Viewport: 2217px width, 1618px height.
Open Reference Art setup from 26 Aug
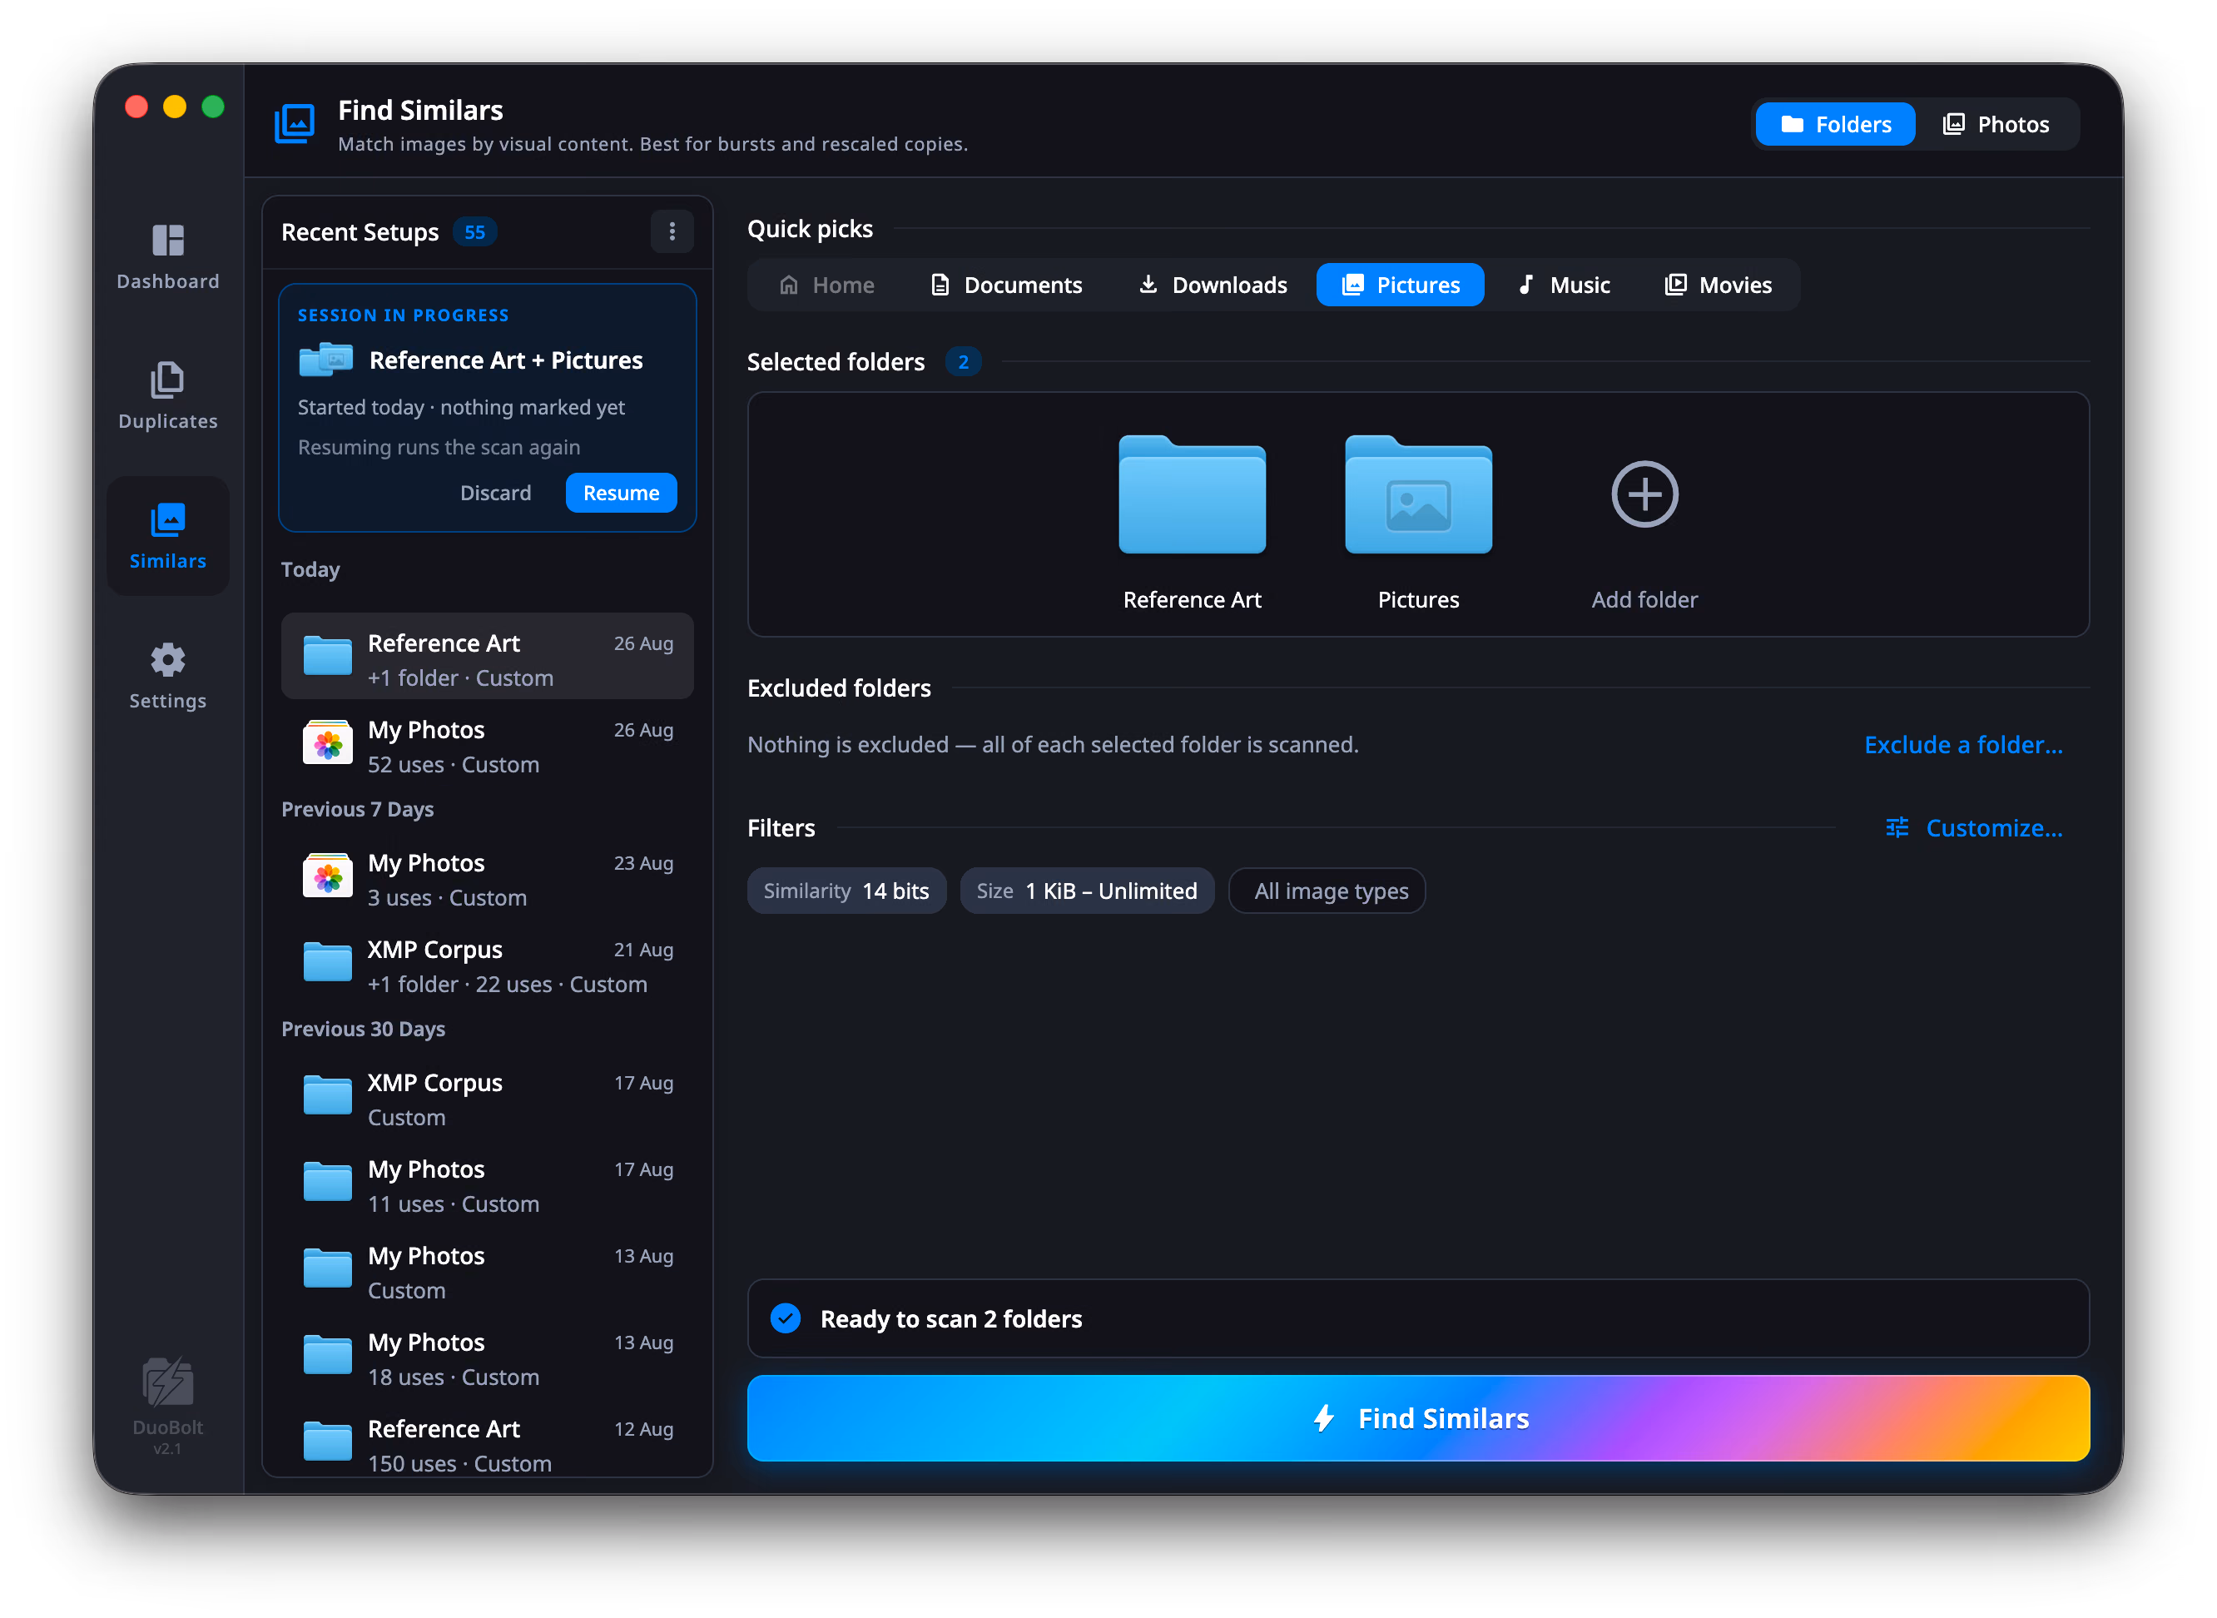click(x=487, y=656)
